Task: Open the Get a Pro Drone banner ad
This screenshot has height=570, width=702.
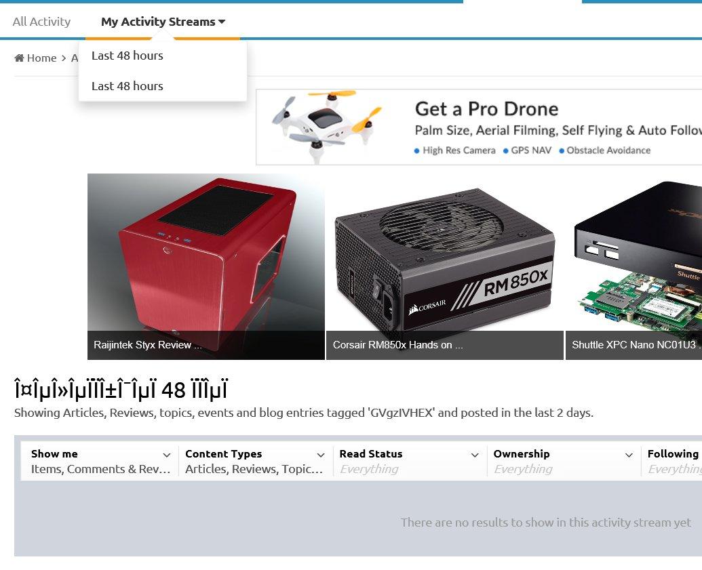Action: point(479,127)
